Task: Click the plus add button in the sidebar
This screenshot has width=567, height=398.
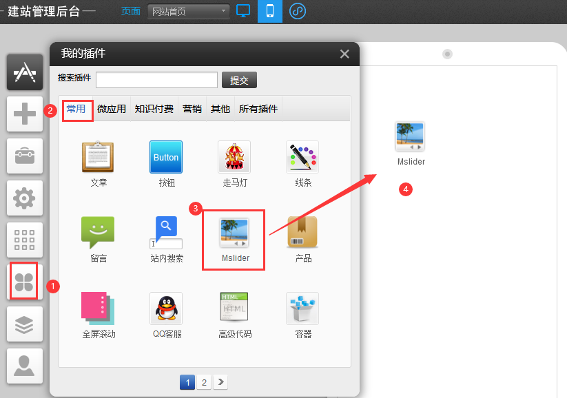Action: (25, 114)
